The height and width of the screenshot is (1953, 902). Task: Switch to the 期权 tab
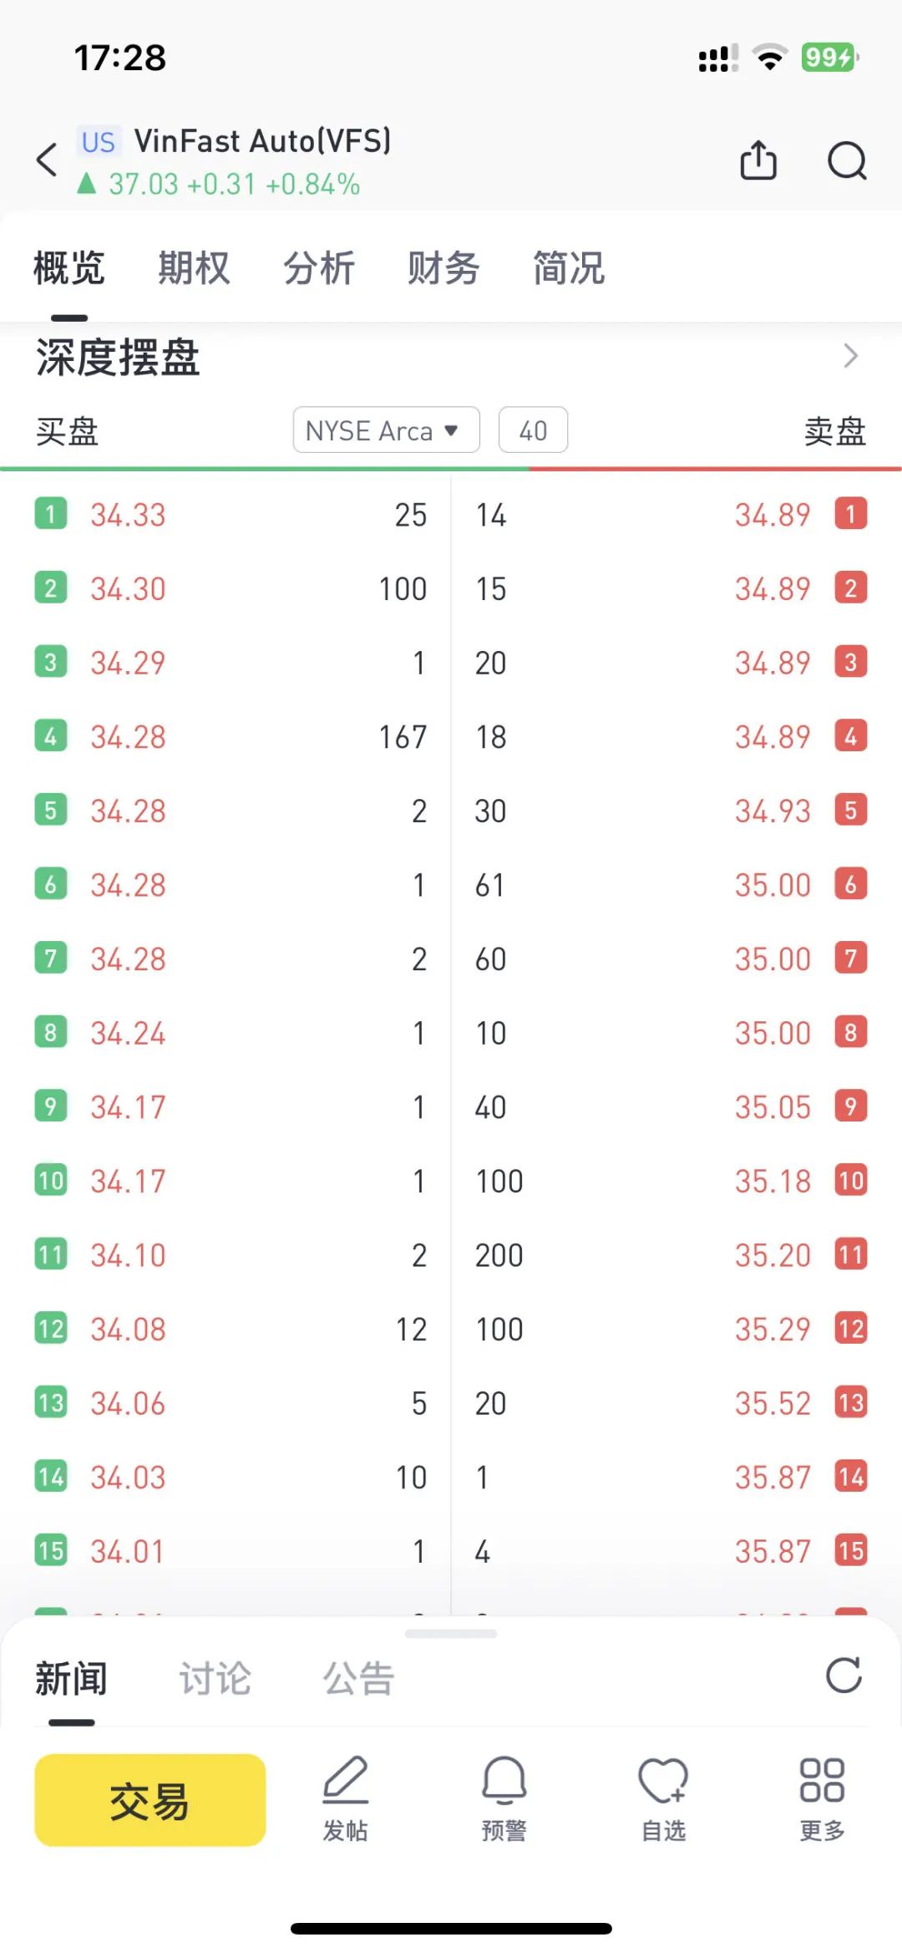[x=194, y=268]
